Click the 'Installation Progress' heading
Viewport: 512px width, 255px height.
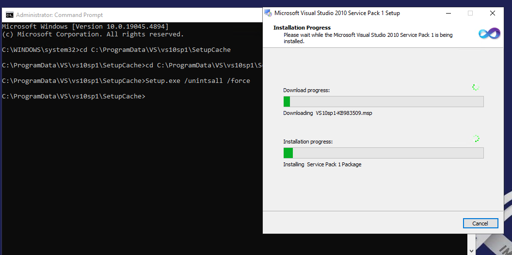(302, 28)
